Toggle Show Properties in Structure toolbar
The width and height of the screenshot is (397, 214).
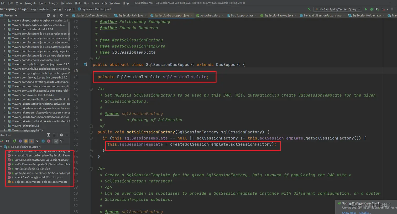(x=20, y=141)
